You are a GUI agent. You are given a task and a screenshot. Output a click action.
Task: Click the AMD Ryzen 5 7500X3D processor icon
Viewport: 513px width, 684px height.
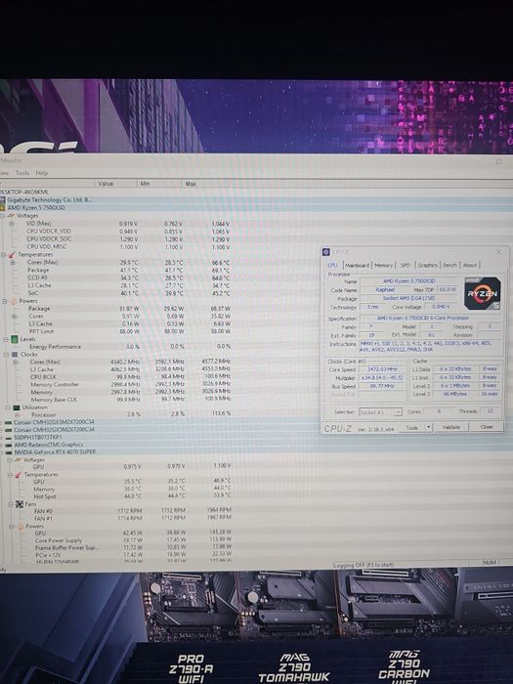3,208
